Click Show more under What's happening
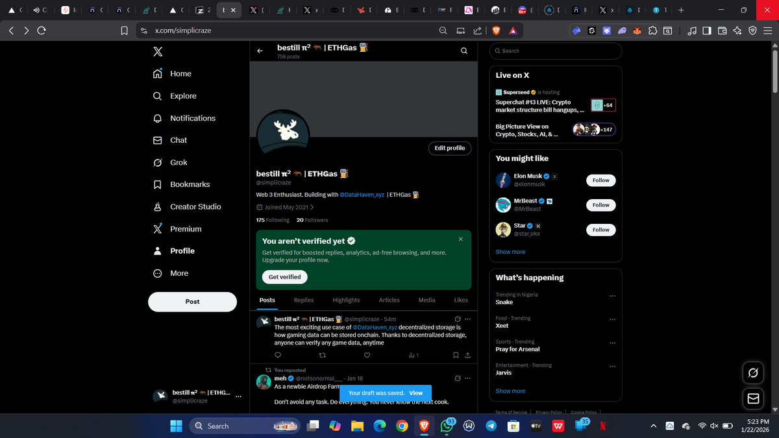779x438 pixels. coord(510,391)
